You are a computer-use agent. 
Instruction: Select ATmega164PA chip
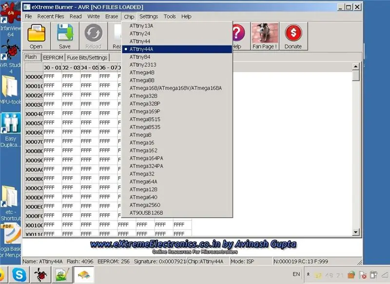[177, 158]
